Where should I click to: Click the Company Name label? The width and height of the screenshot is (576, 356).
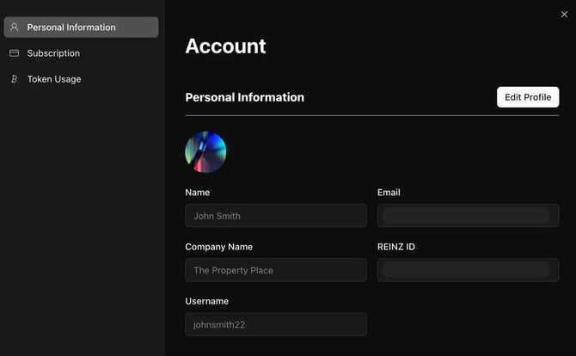218,247
